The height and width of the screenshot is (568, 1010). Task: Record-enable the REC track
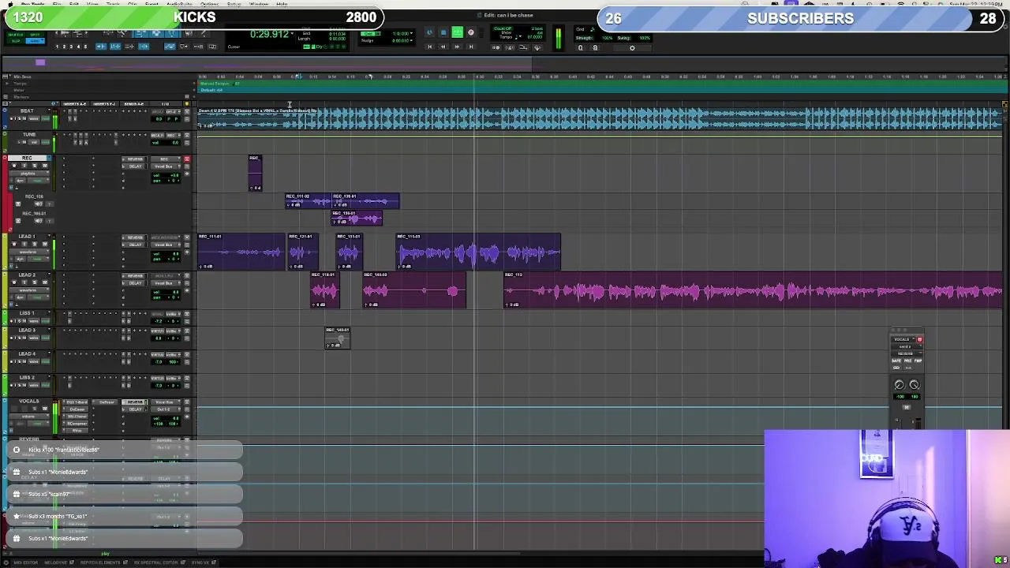[14, 166]
